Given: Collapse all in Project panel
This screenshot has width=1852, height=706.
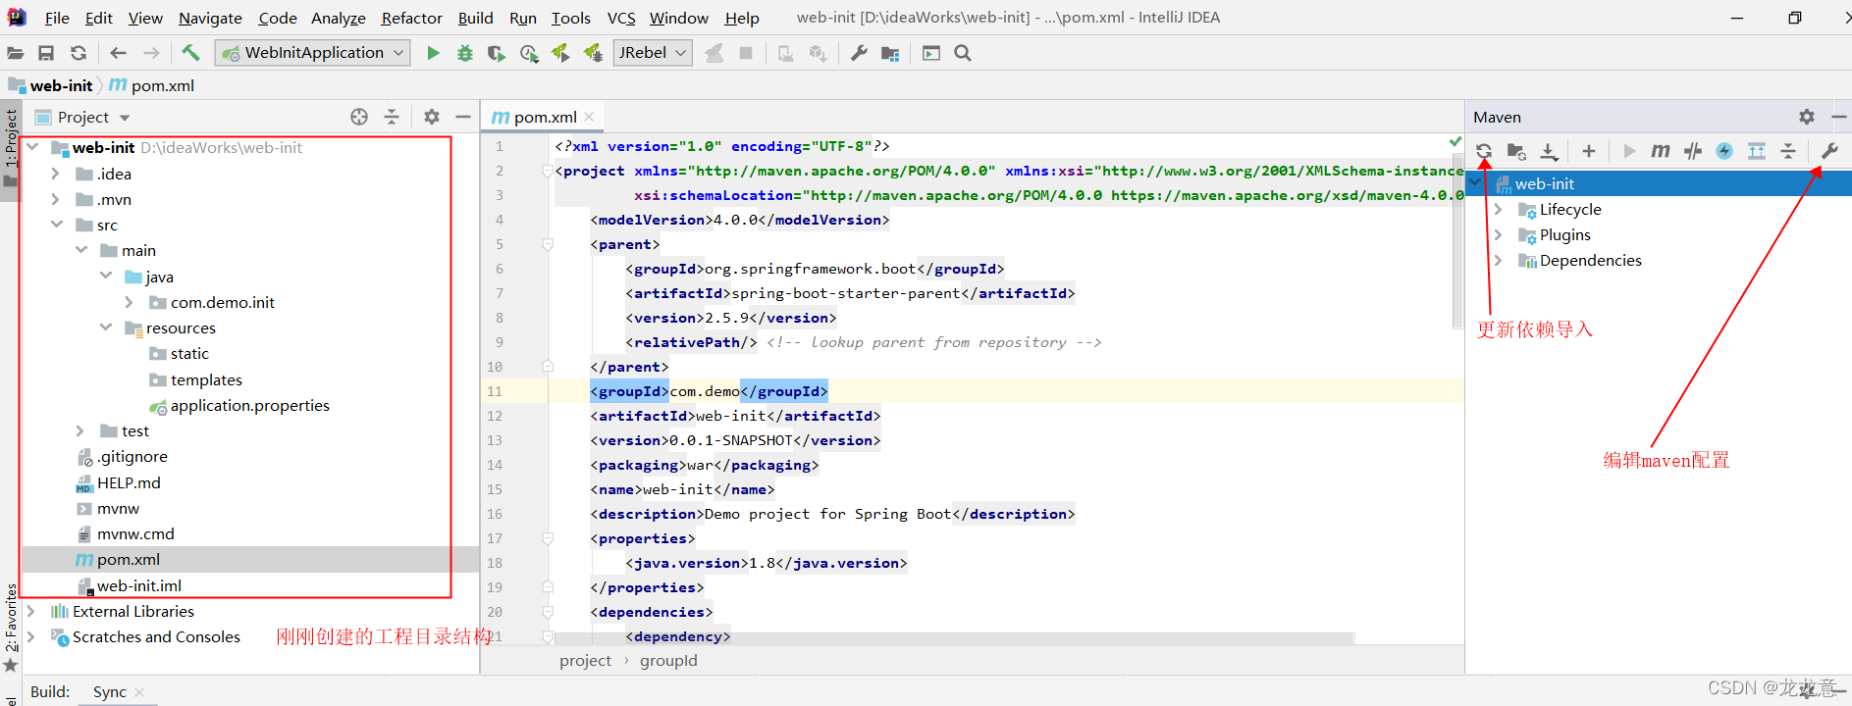Looking at the screenshot, I should coord(392,117).
